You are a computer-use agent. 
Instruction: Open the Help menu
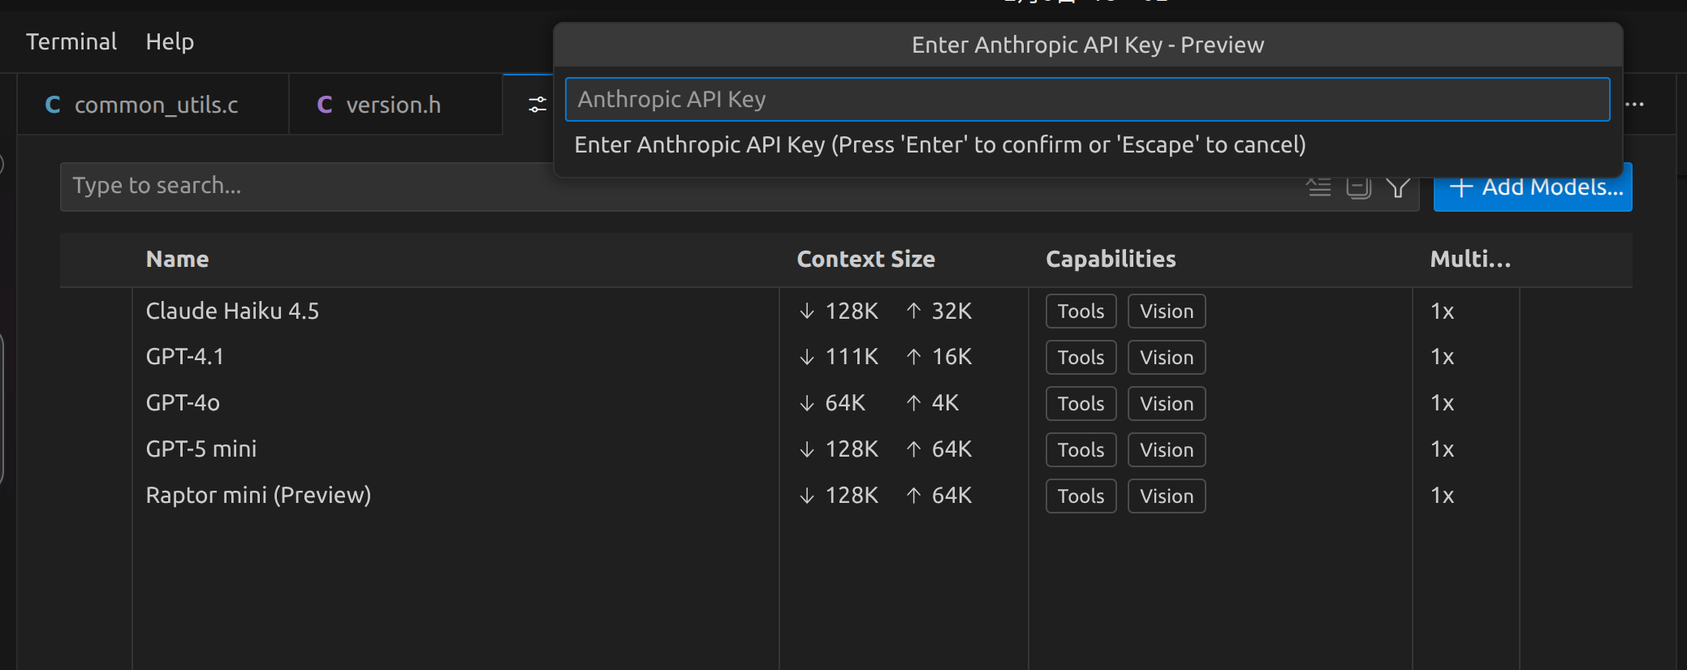pos(170,41)
